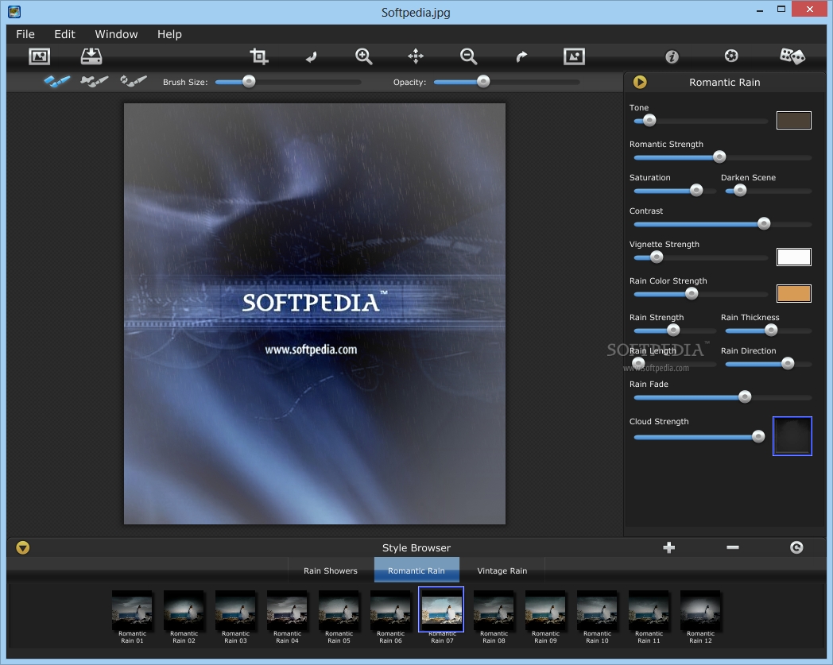The image size is (833, 665).
Task: Click the Brush Size slider handle
Action: point(249,81)
